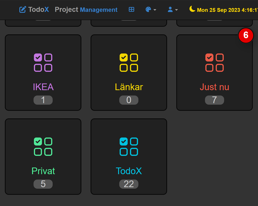Select the Privat project title
Screen dimensions: 258x206
coord(43,171)
